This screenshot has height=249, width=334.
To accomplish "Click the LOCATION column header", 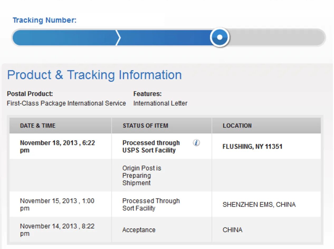I will (237, 126).
